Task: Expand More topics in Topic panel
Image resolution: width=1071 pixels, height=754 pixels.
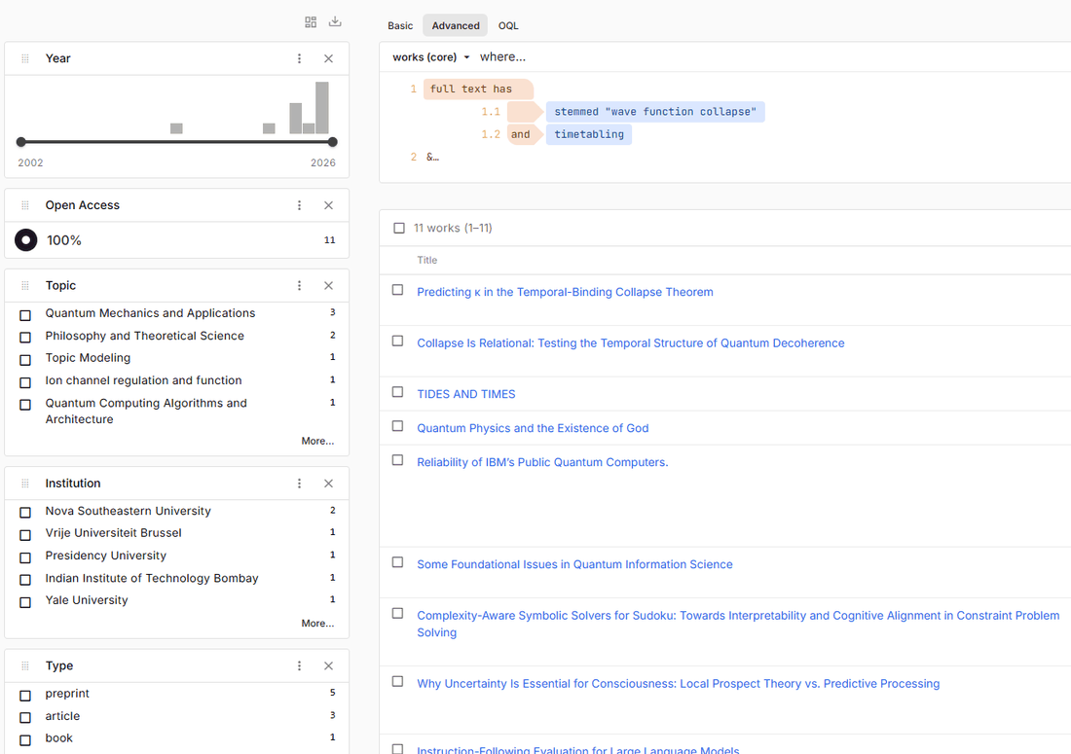Action: point(317,441)
